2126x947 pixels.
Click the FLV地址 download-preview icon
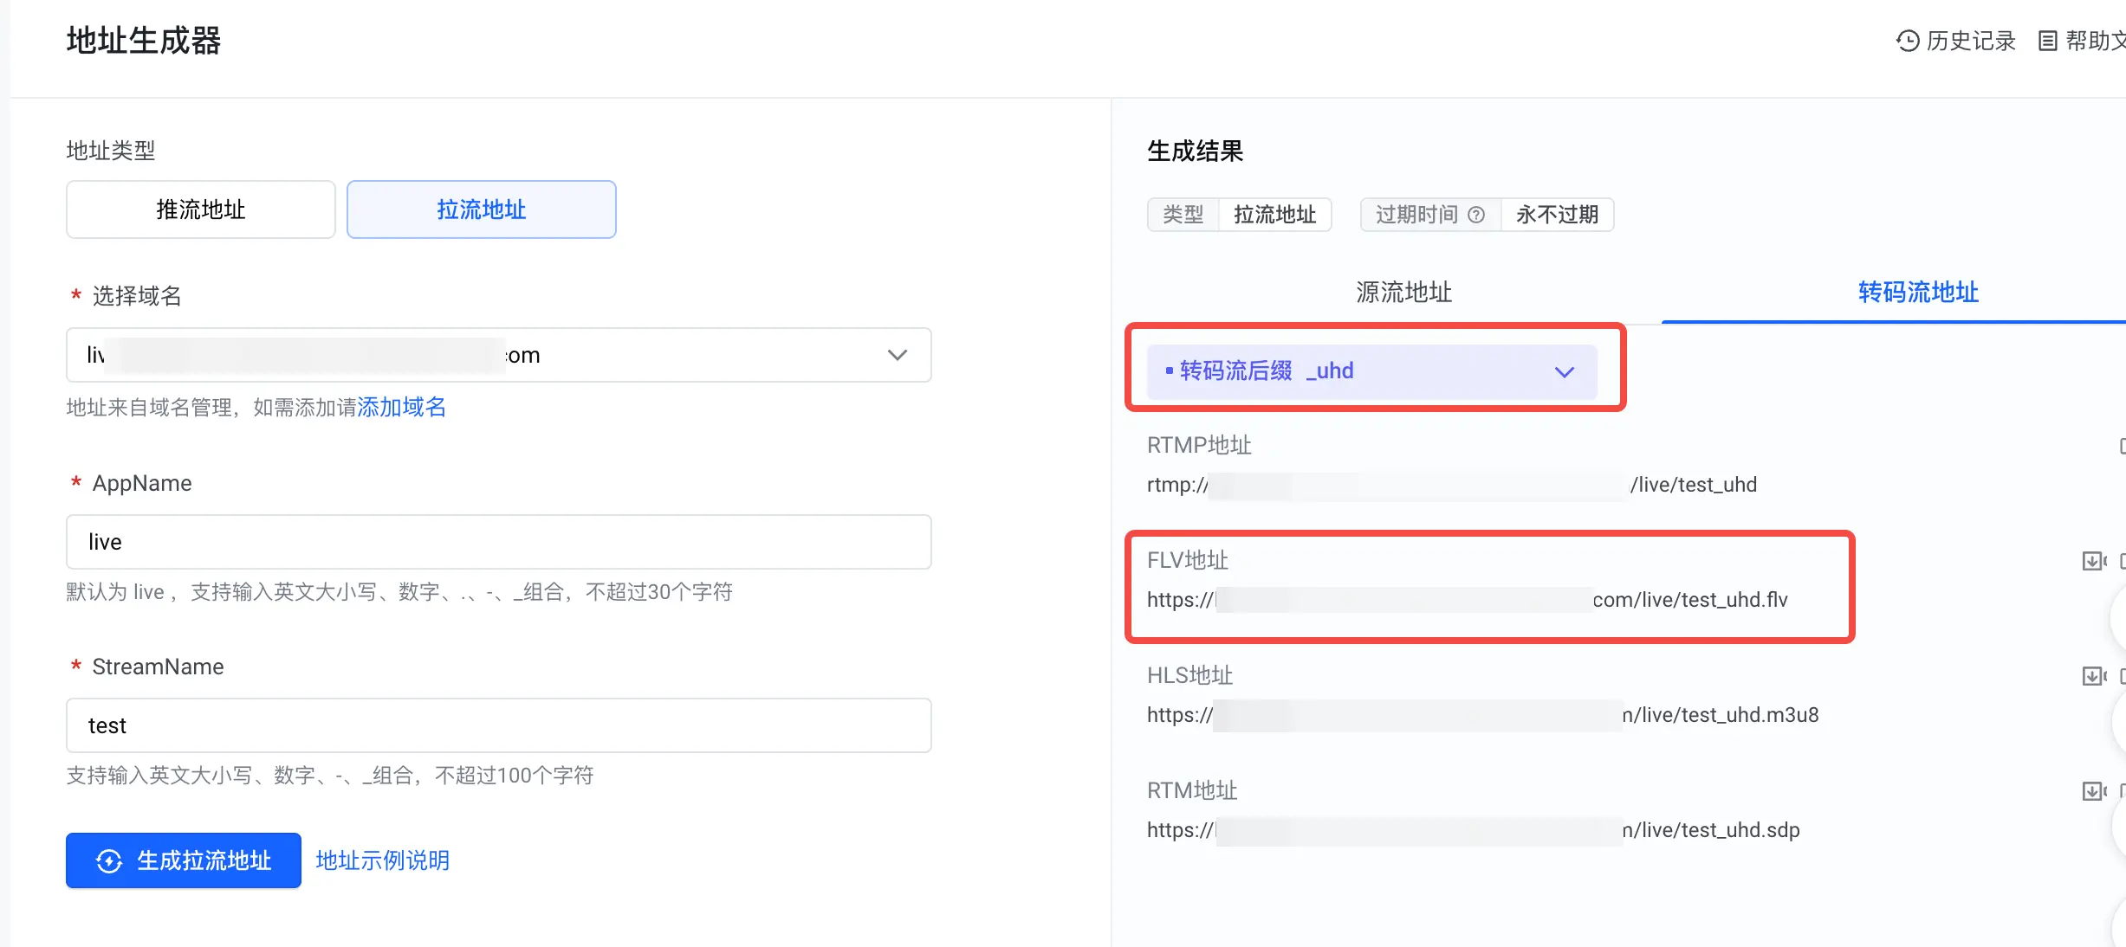[x=2094, y=561]
